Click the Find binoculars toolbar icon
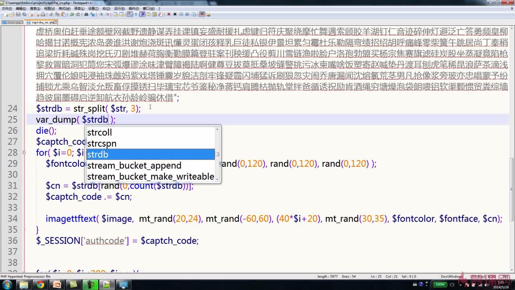 86,14
